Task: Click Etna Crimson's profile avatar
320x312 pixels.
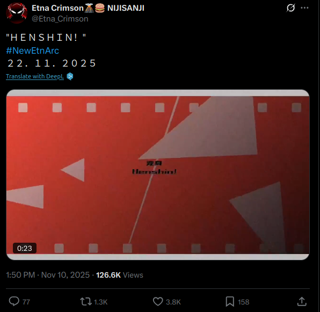Action: click(17, 13)
